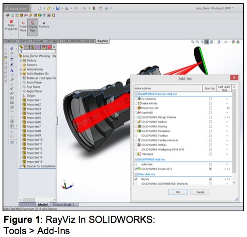The image size is (247, 237).
Task: Switch to the Evaluate tab
Action: point(37,41)
